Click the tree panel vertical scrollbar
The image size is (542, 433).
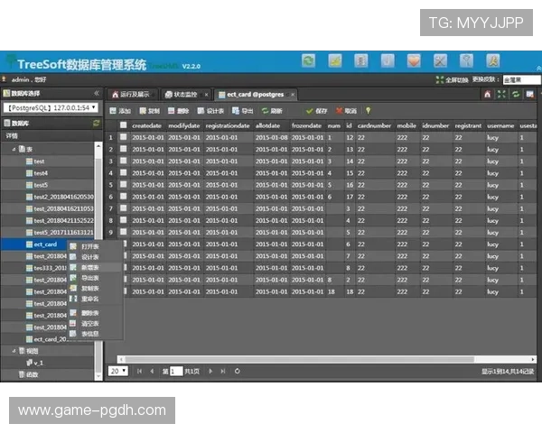(98, 261)
